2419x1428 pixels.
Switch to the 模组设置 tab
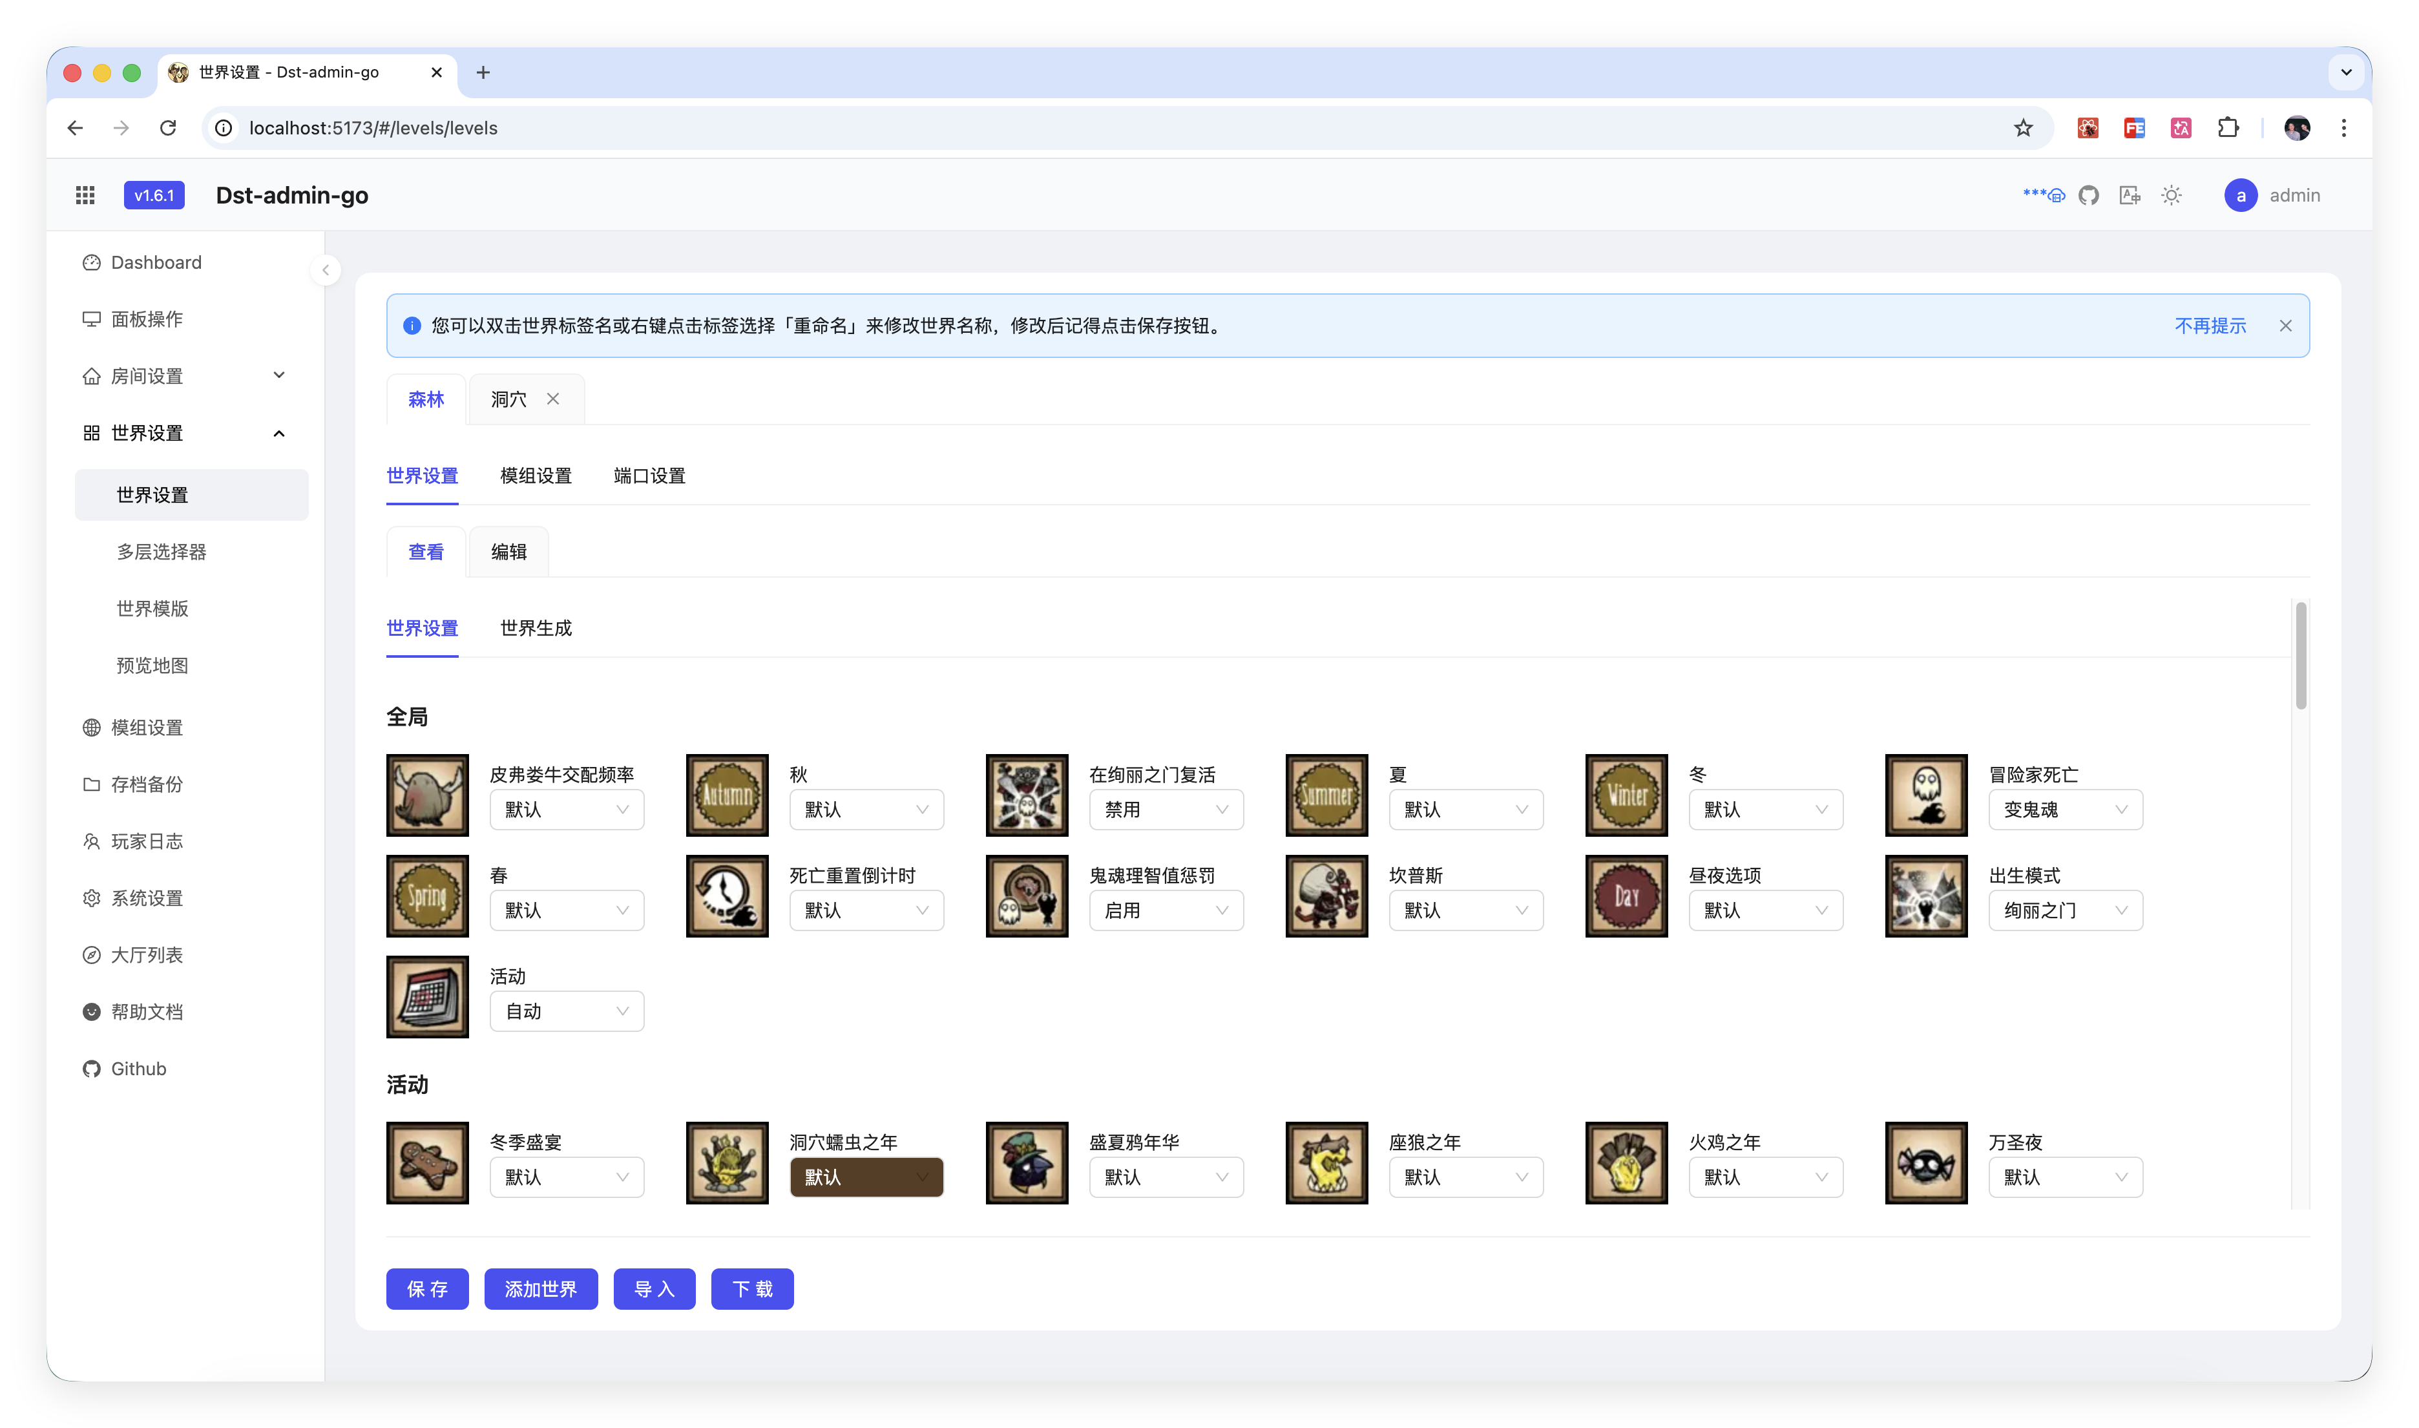click(536, 476)
